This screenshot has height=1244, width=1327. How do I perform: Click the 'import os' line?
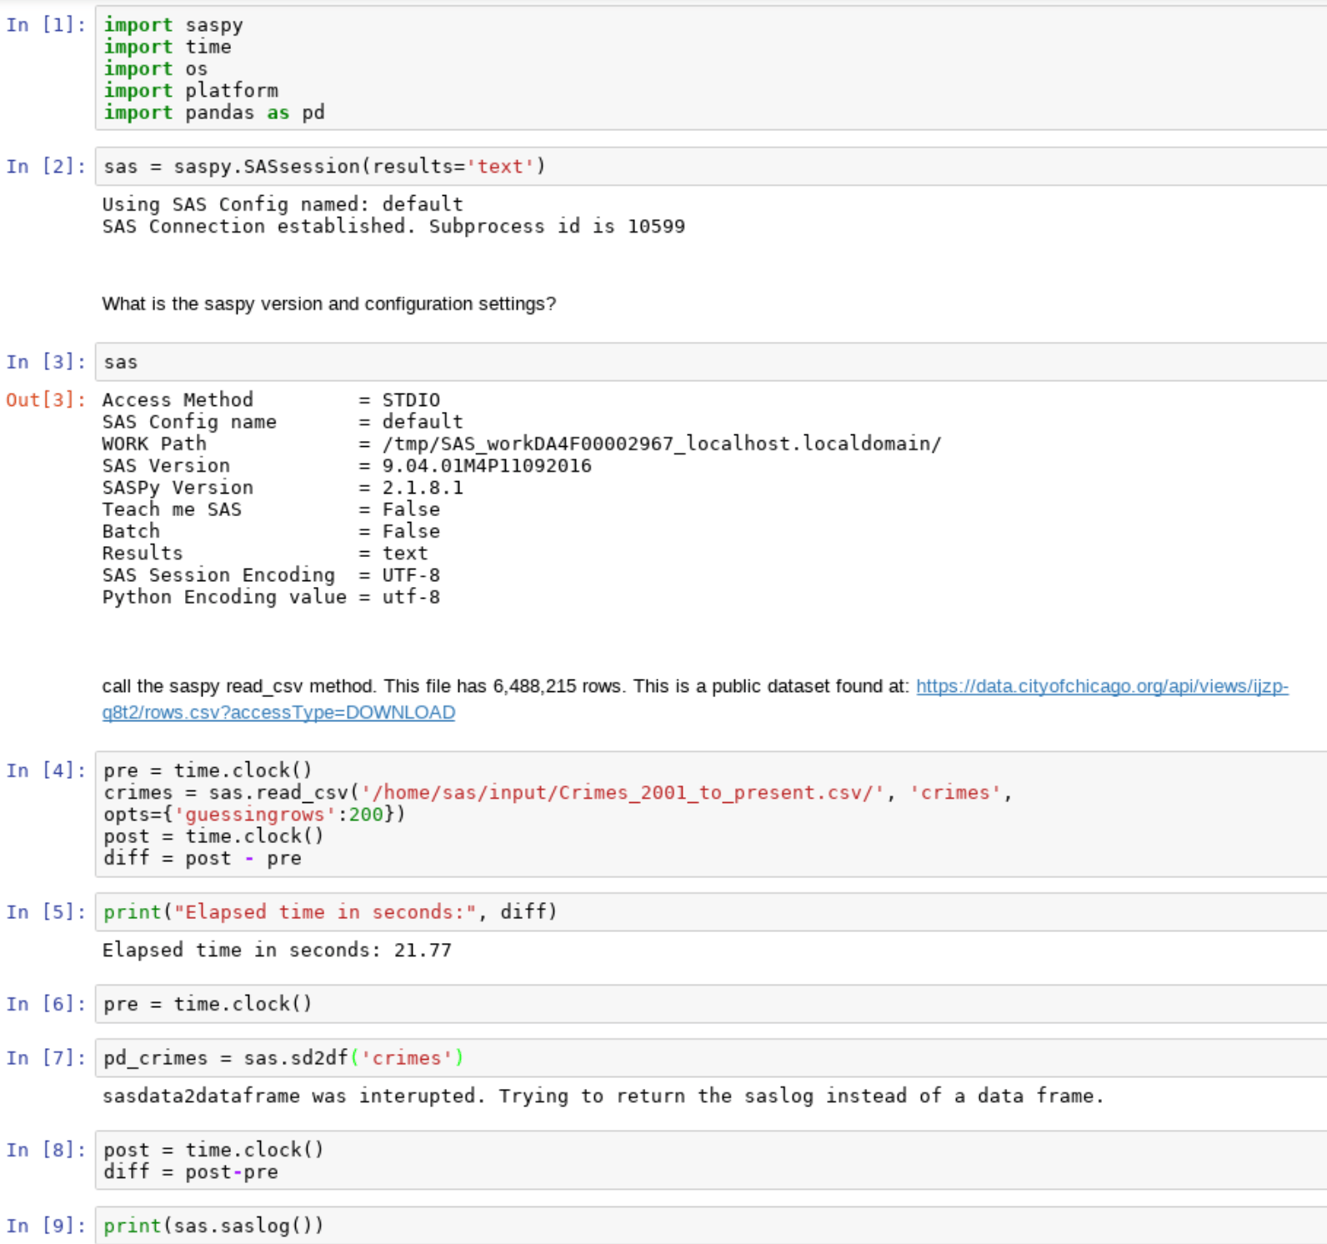pyautogui.click(x=156, y=68)
